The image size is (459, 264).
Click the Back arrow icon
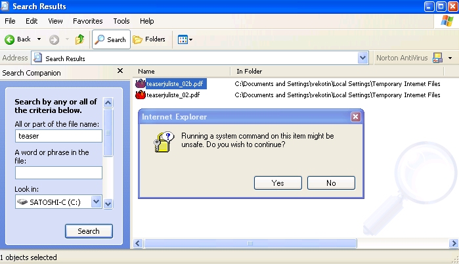click(x=11, y=39)
